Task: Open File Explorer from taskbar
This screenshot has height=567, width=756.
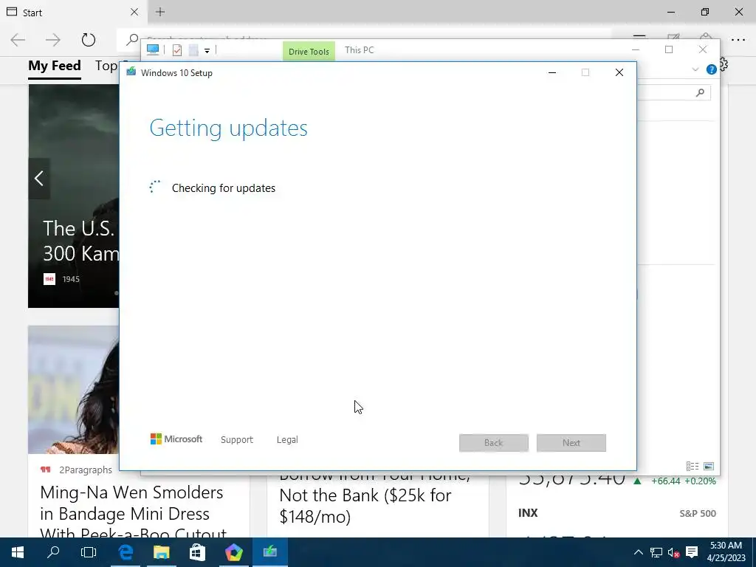Action: 162,552
